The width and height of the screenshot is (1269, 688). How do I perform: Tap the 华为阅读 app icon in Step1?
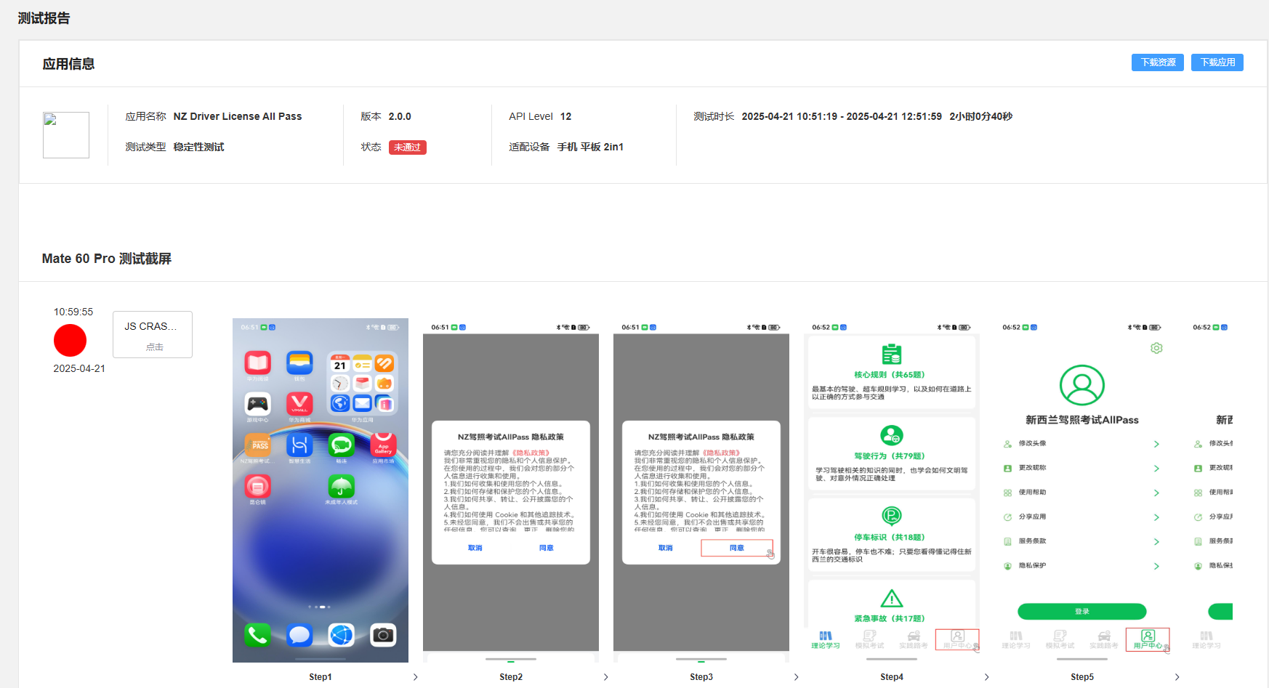coord(257,363)
